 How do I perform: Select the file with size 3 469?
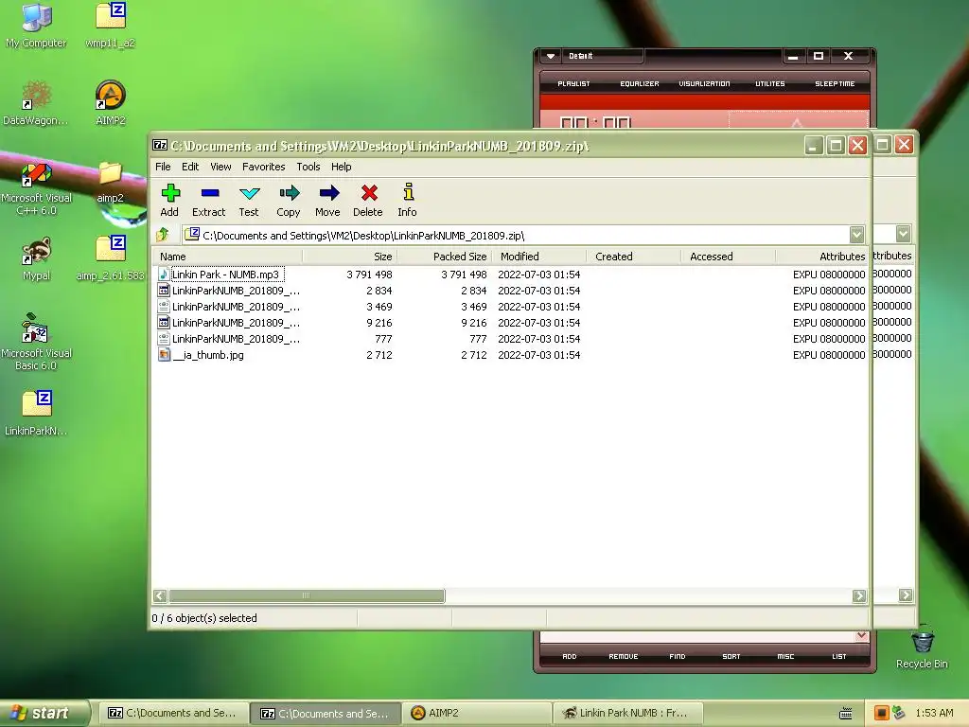[x=229, y=307]
